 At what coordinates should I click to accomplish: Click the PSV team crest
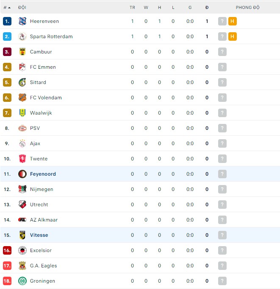point(22,128)
